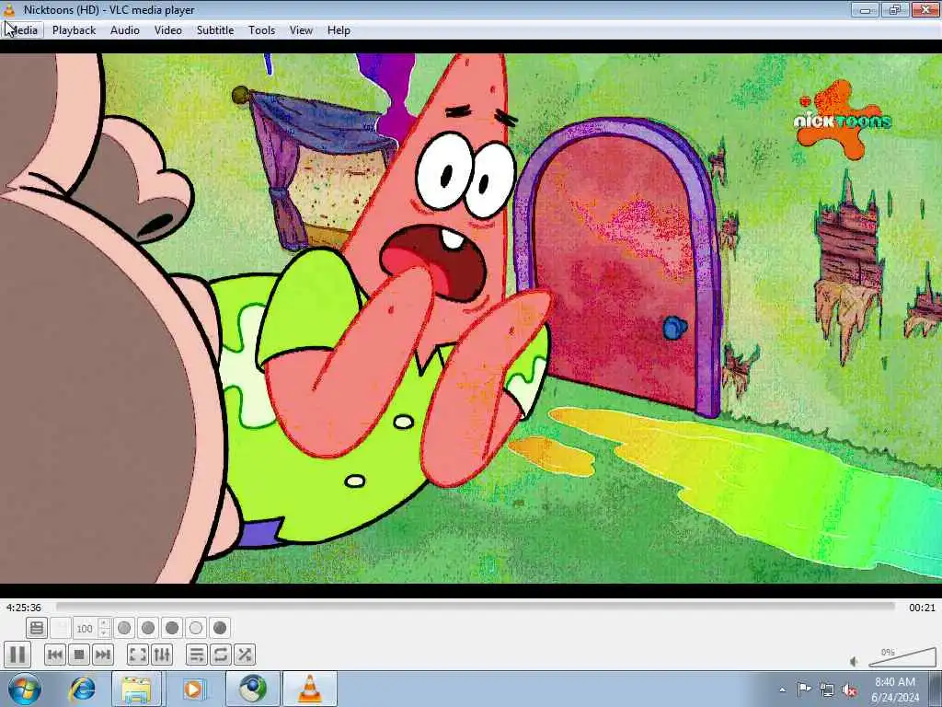Click the elapsed time label 4:25:36

click(24, 608)
